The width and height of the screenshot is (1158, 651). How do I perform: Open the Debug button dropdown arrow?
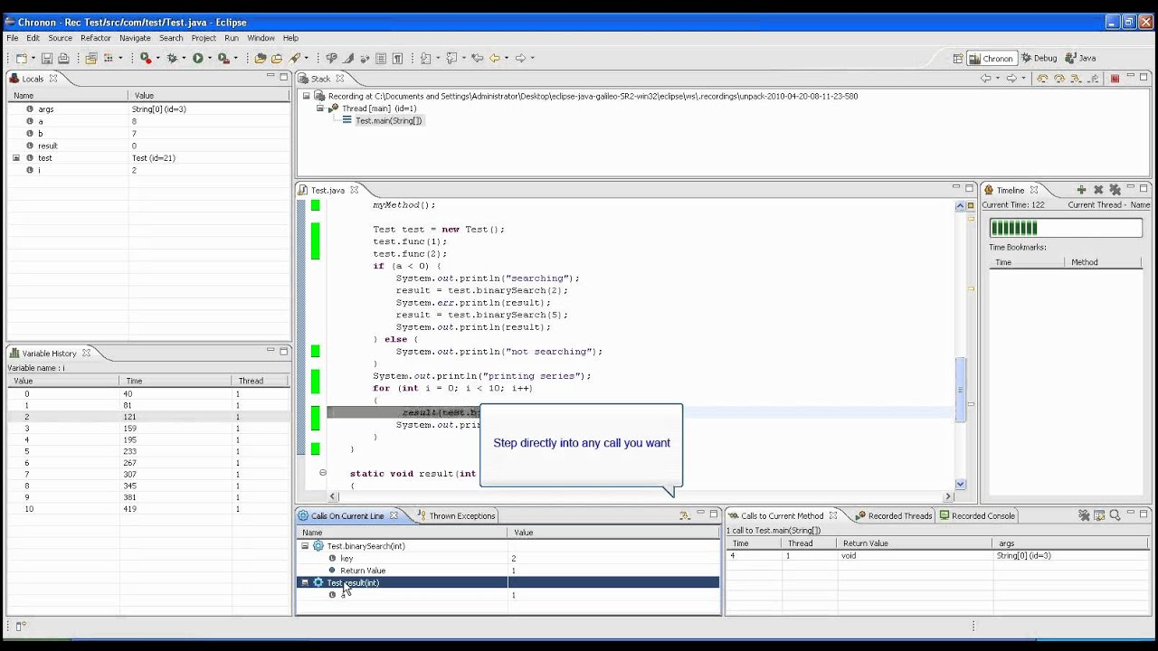pos(184,58)
